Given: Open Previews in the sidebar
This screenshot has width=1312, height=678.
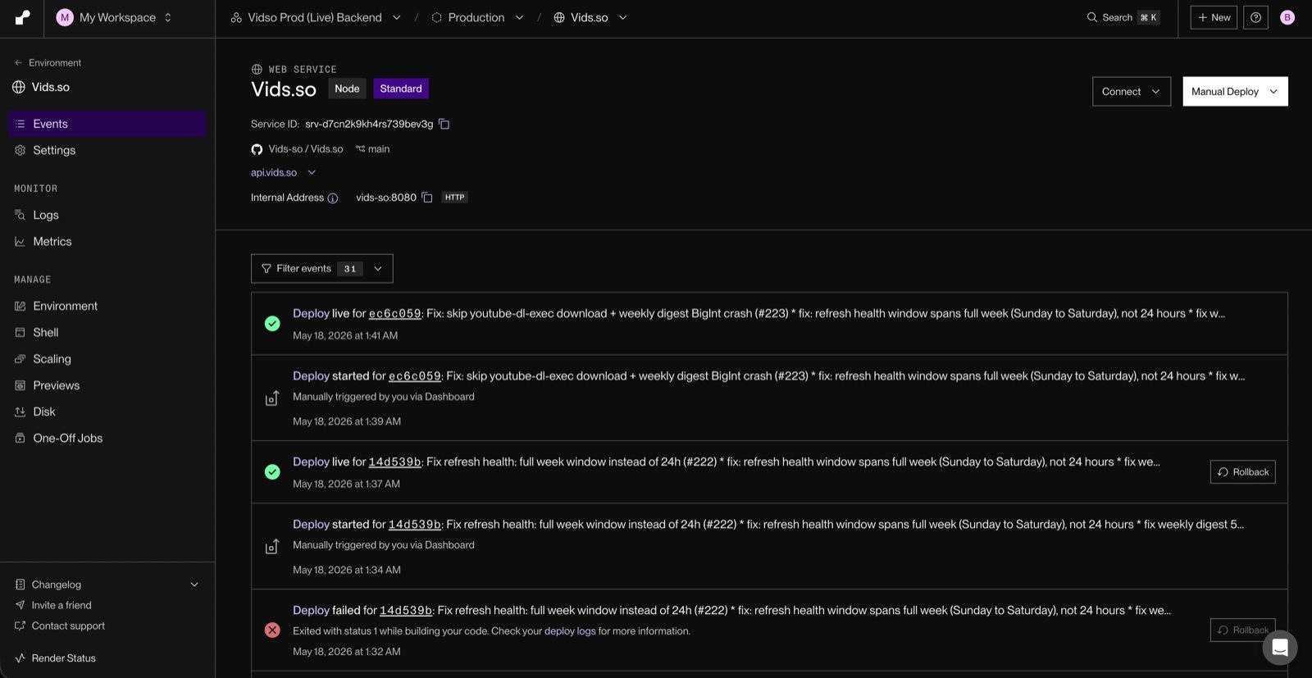Looking at the screenshot, I should 107,385.
